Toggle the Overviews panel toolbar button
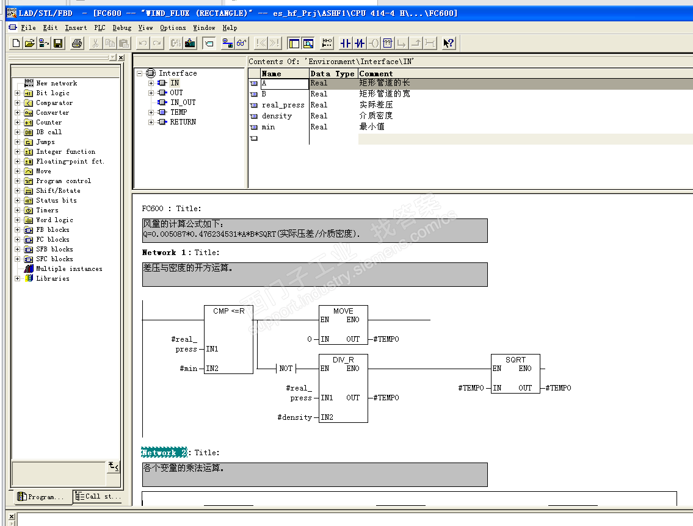This screenshot has height=526, width=693. tap(294, 43)
